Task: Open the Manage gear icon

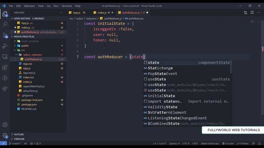Action: point(5,135)
